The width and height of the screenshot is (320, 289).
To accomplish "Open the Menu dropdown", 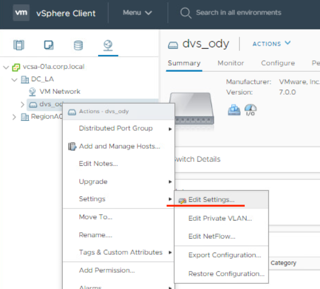I will point(138,13).
